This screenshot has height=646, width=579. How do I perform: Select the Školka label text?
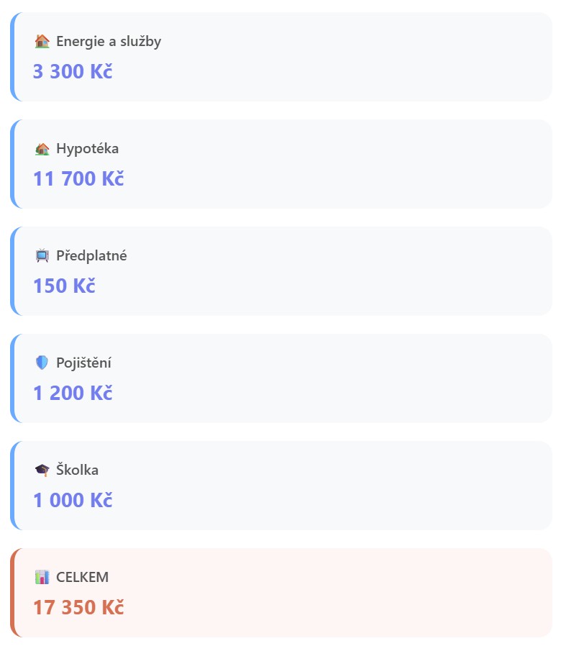coord(77,470)
